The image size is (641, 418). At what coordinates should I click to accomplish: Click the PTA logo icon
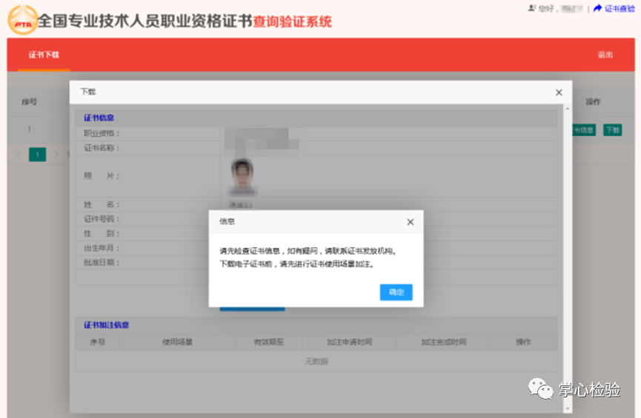(x=22, y=20)
